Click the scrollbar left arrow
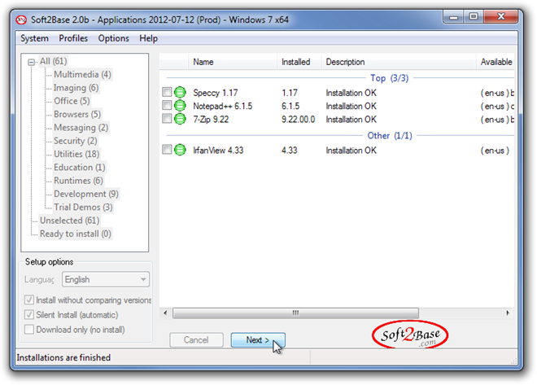The width and height of the screenshot is (537, 385). tap(165, 313)
